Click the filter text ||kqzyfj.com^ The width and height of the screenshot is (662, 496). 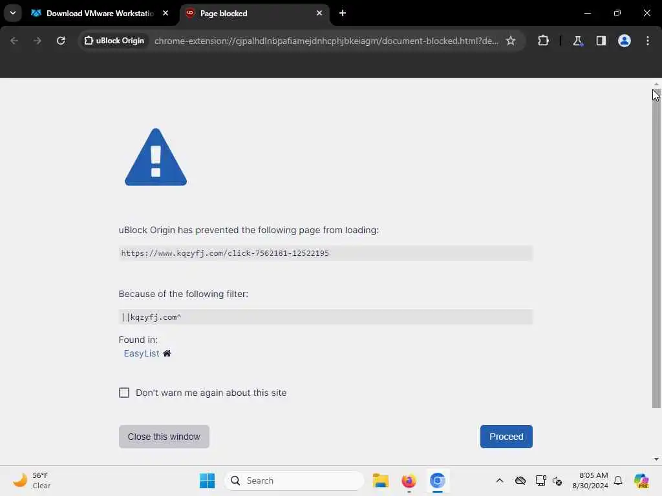coord(151,317)
